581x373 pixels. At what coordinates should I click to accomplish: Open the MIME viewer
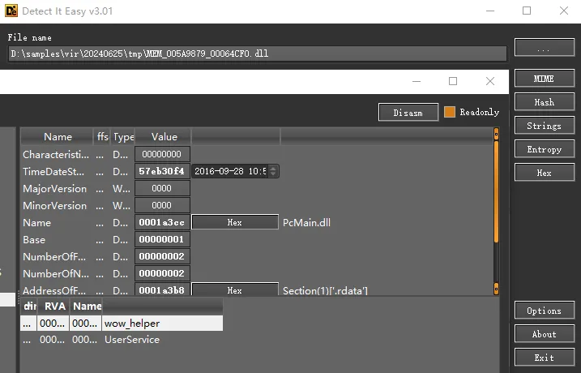tap(544, 79)
